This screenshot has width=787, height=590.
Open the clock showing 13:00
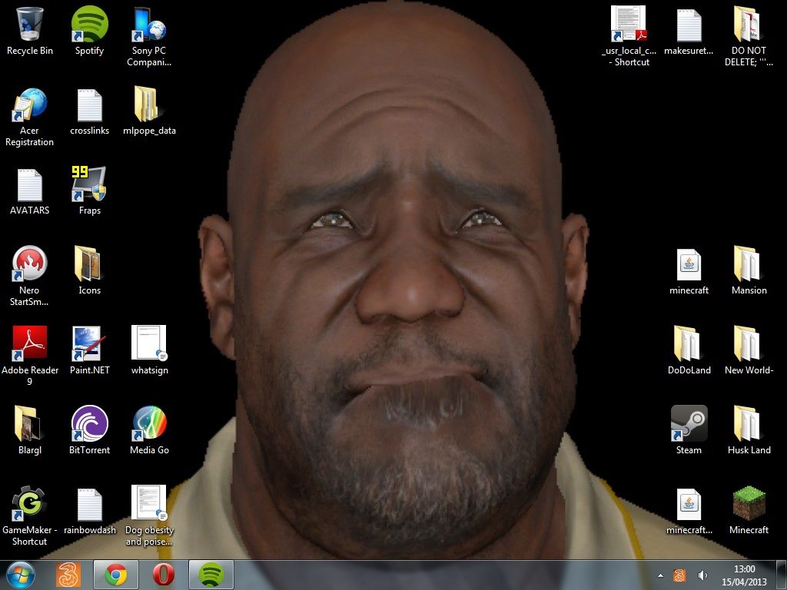click(x=744, y=575)
